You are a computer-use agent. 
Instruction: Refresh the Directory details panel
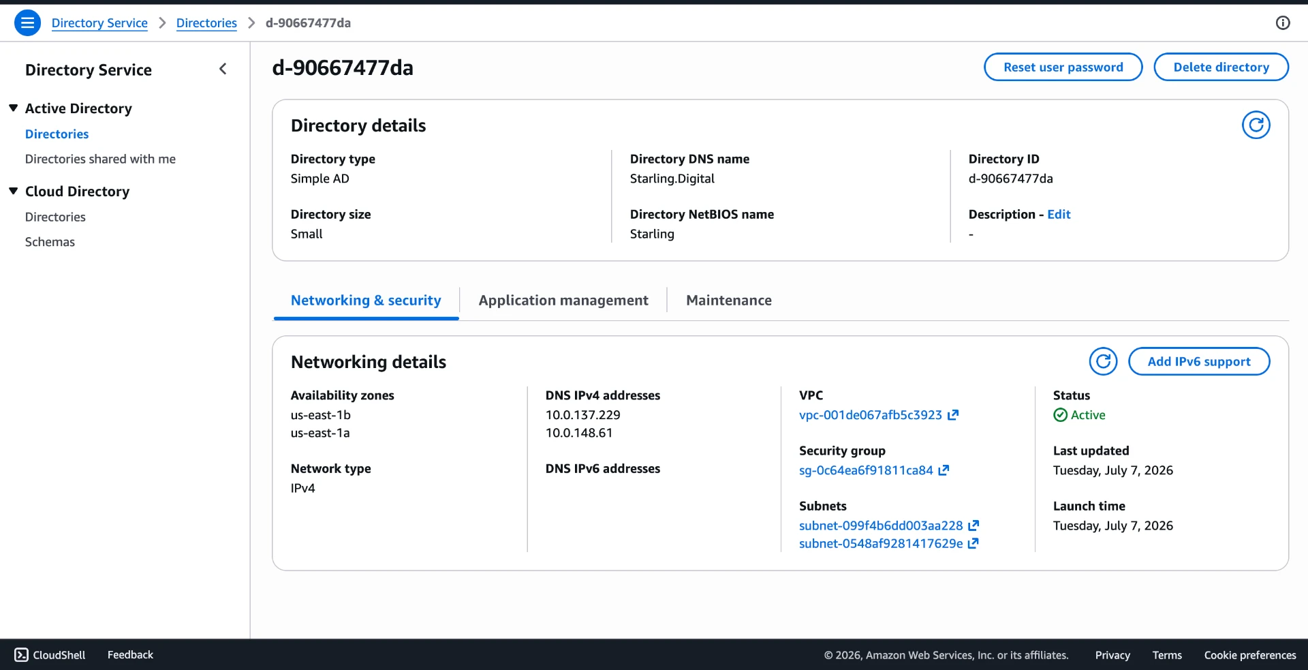click(1256, 125)
